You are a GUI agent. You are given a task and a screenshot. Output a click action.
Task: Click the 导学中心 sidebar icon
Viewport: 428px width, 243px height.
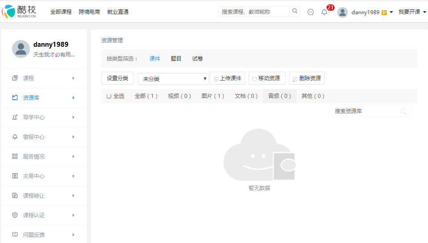pos(15,117)
